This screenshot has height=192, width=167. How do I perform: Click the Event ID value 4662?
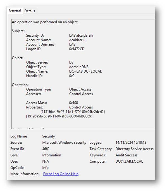tap(46, 149)
